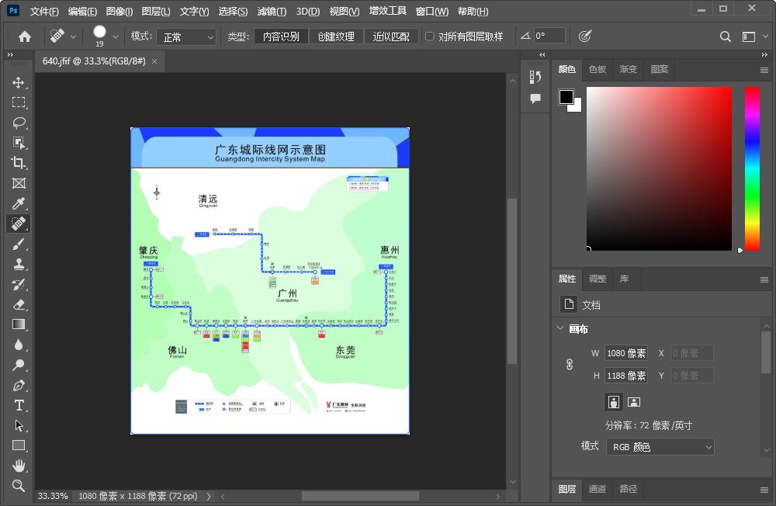Open the RGB 颜色 mode dropdown
Image resolution: width=776 pixels, height=506 pixels.
click(660, 447)
